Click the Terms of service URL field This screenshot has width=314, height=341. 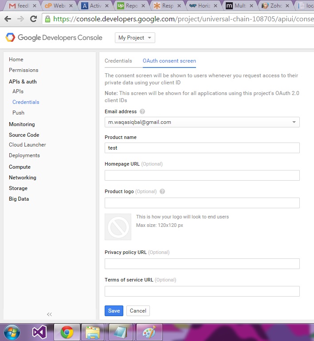click(x=202, y=291)
